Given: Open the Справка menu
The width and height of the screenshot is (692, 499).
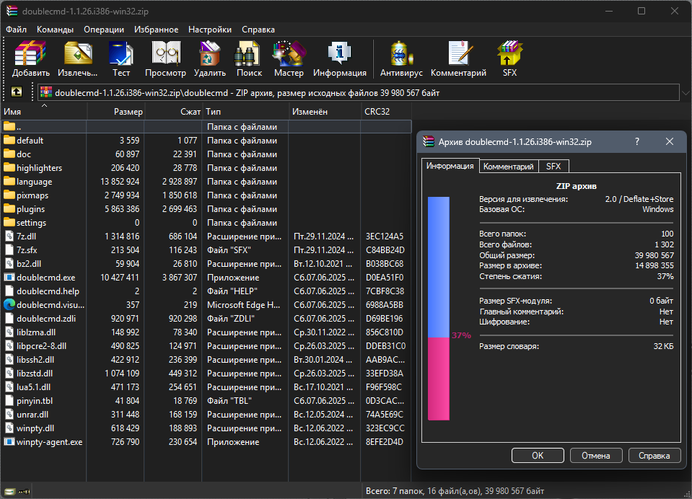Looking at the screenshot, I should pyautogui.click(x=258, y=30).
